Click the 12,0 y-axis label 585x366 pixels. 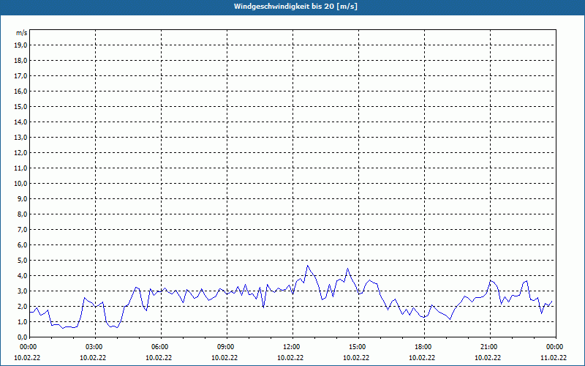20,153
